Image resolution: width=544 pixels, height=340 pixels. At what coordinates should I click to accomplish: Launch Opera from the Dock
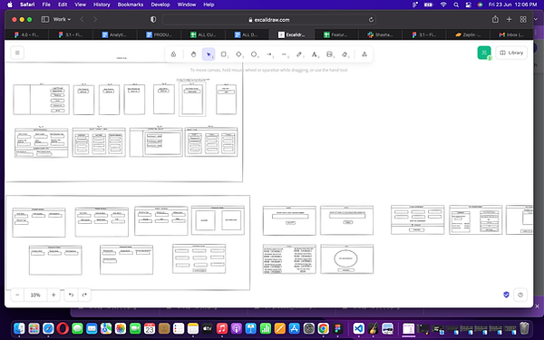[x=63, y=328]
